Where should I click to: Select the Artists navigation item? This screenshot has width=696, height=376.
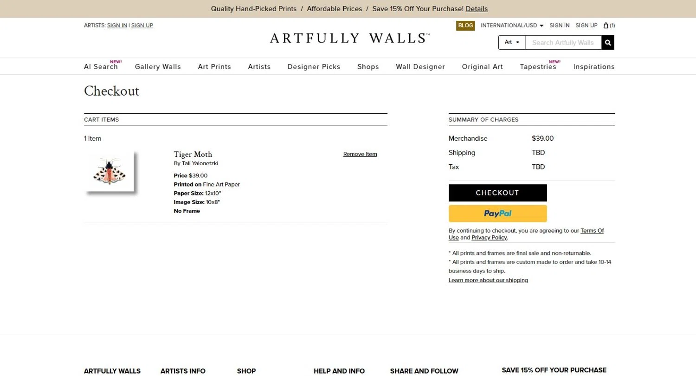click(259, 67)
